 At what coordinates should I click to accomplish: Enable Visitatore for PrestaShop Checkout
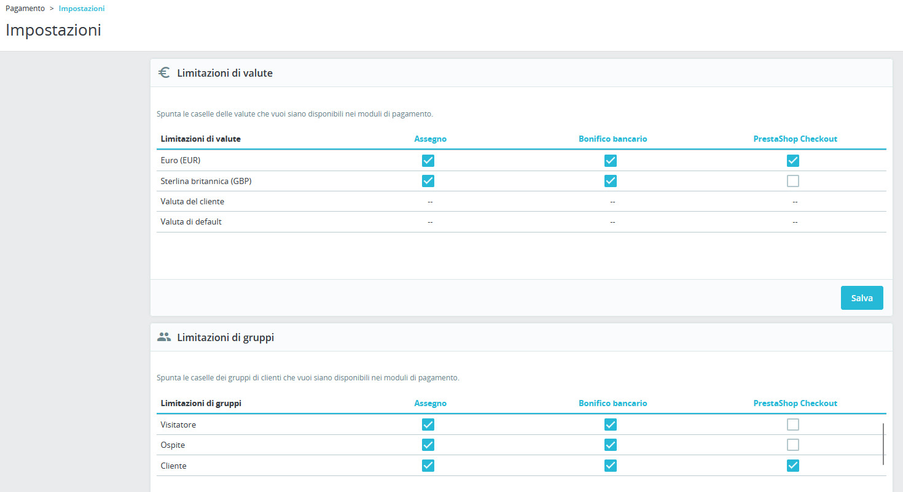793,425
